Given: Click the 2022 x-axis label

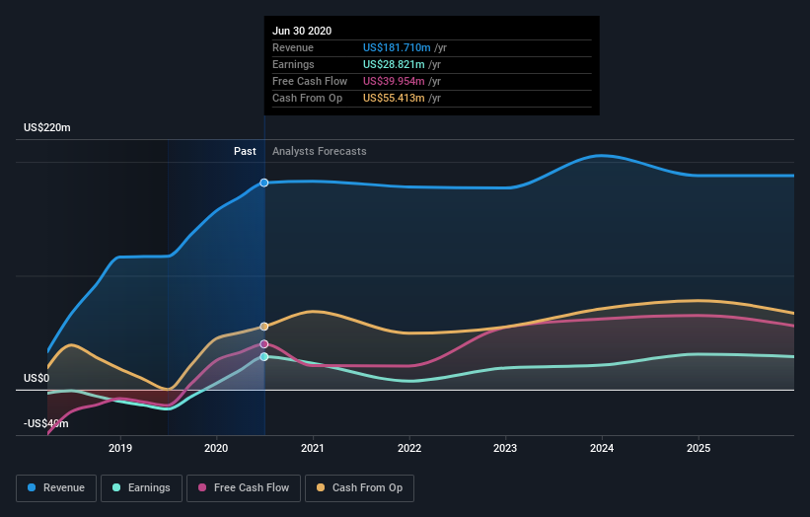Looking at the screenshot, I should 409,448.
